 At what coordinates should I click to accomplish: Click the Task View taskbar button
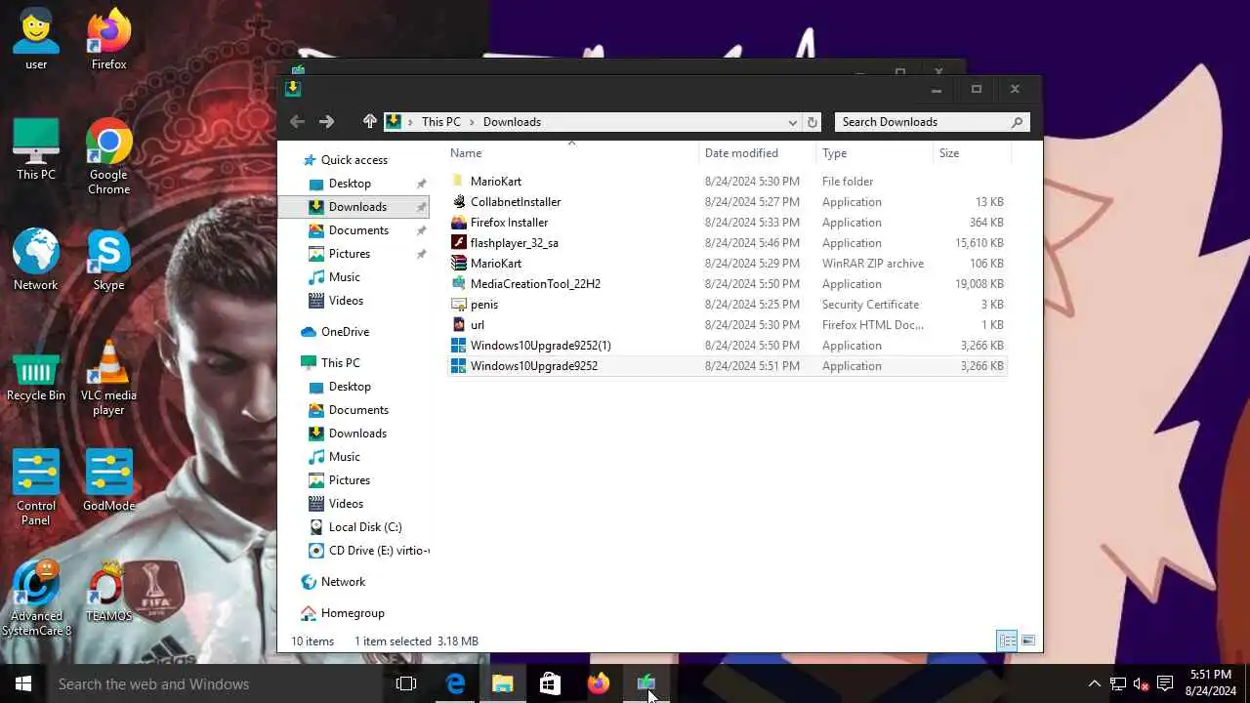coord(406,683)
